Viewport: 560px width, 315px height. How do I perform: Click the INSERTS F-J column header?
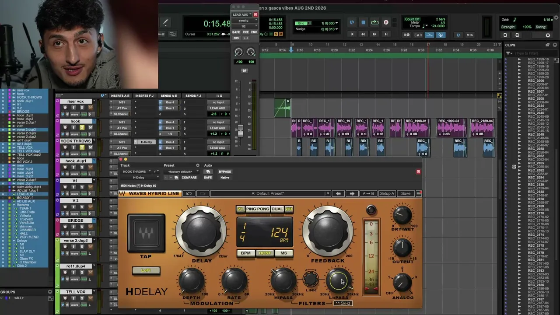click(144, 96)
